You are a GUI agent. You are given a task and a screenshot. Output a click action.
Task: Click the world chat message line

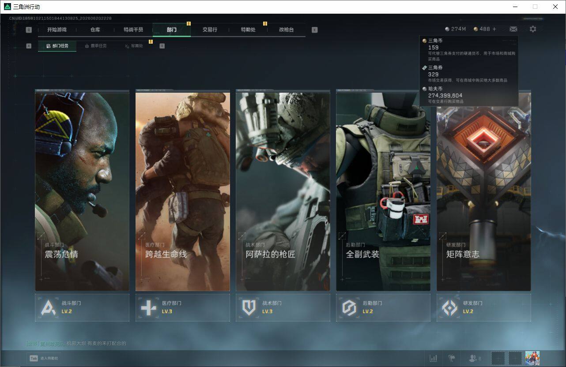[x=76, y=343]
